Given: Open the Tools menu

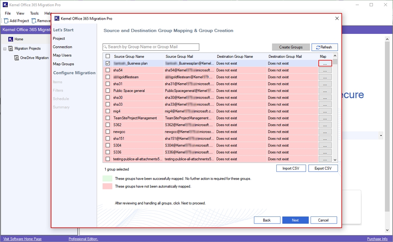Looking at the screenshot, I should [x=34, y=13].
